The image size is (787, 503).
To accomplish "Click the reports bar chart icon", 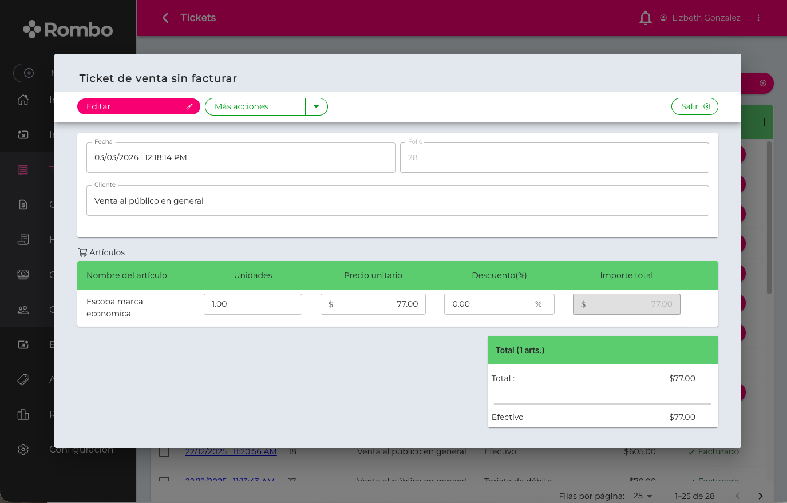I will (23, 414).
